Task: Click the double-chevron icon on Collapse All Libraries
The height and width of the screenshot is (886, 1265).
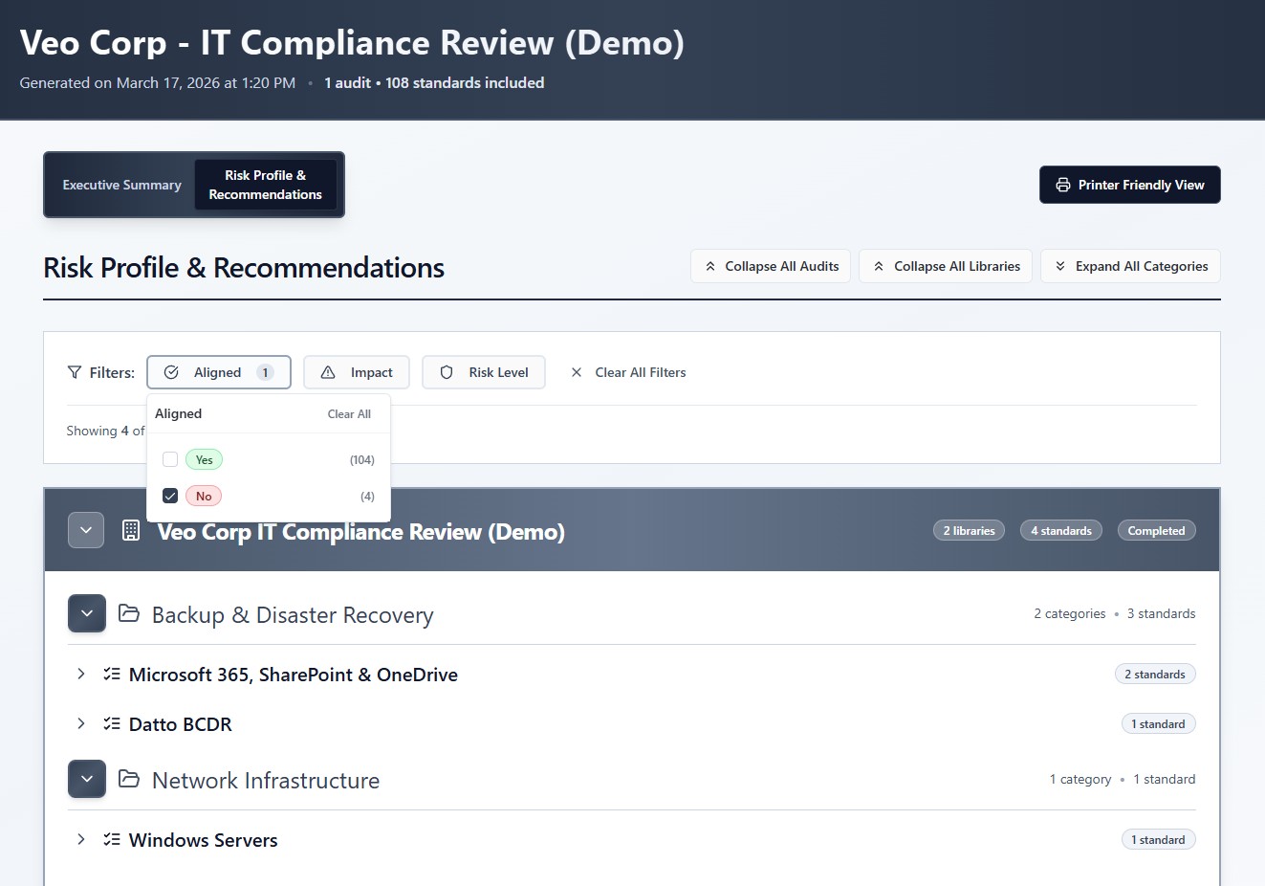Action: tap(879, 266)
